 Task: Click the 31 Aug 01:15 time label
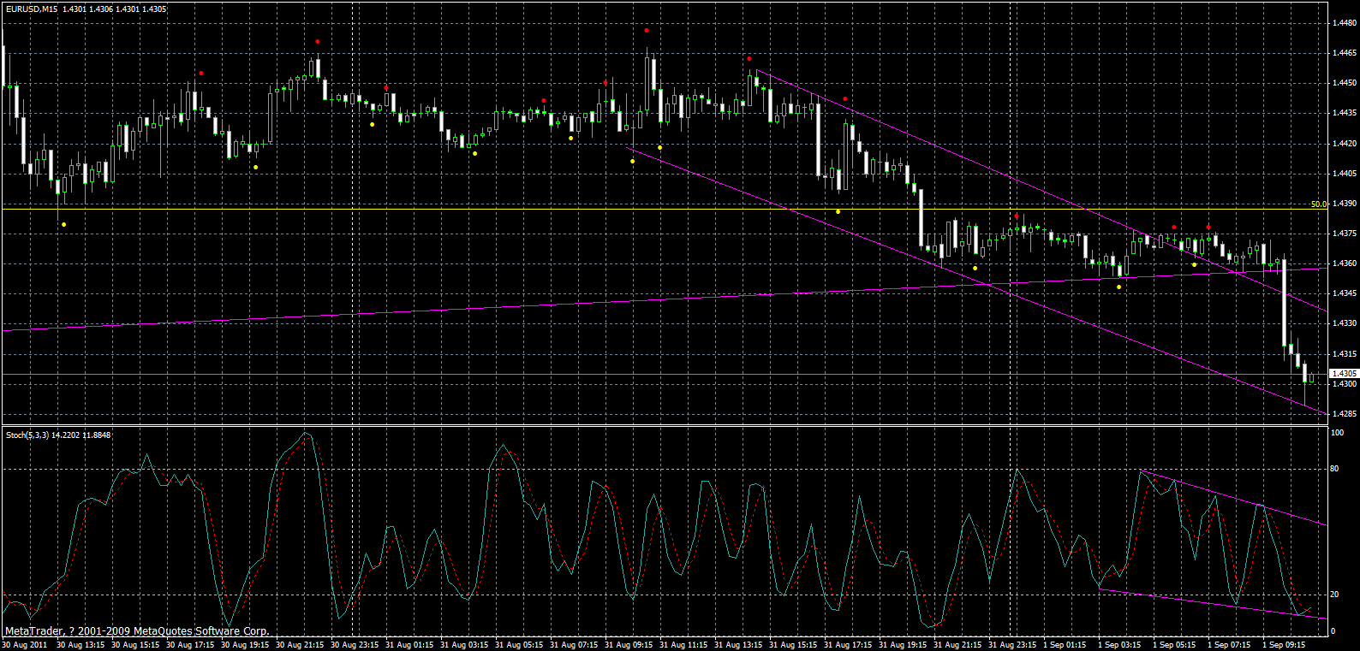point(409,645)
